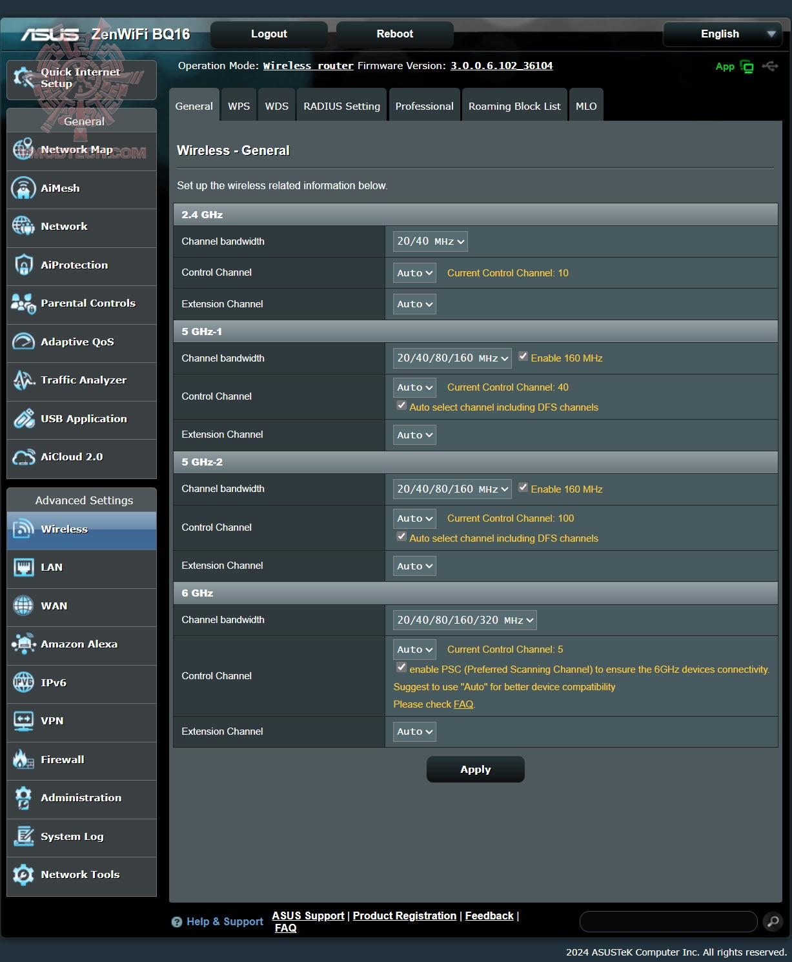Image resolution: width=792 pixels, height=962 pixels.
Task: Open the Network Map globe icon
Action: (24, 150)
